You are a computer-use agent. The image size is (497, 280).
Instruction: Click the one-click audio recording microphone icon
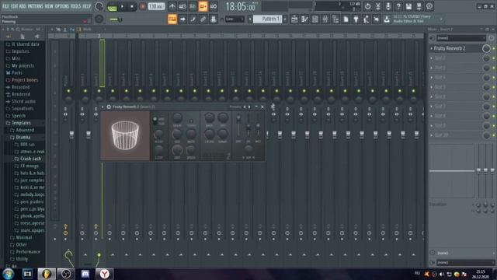coord(388,6)
